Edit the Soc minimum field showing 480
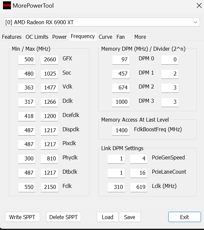 click(x=27, y=74)
